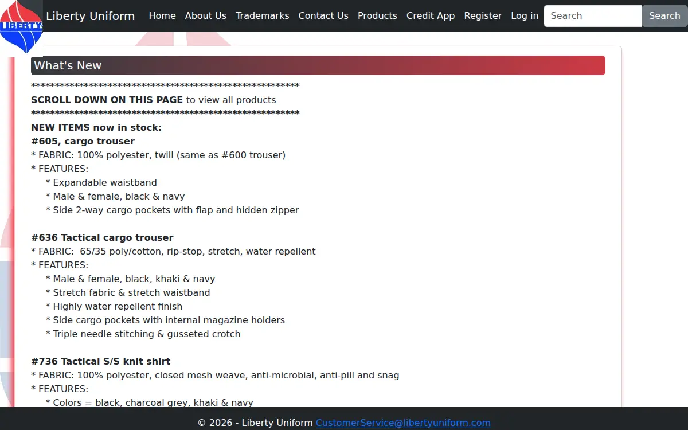This screenshot has height=430, width=688.
Task: Open the About Us page
Action: click(x=206, y=16)
